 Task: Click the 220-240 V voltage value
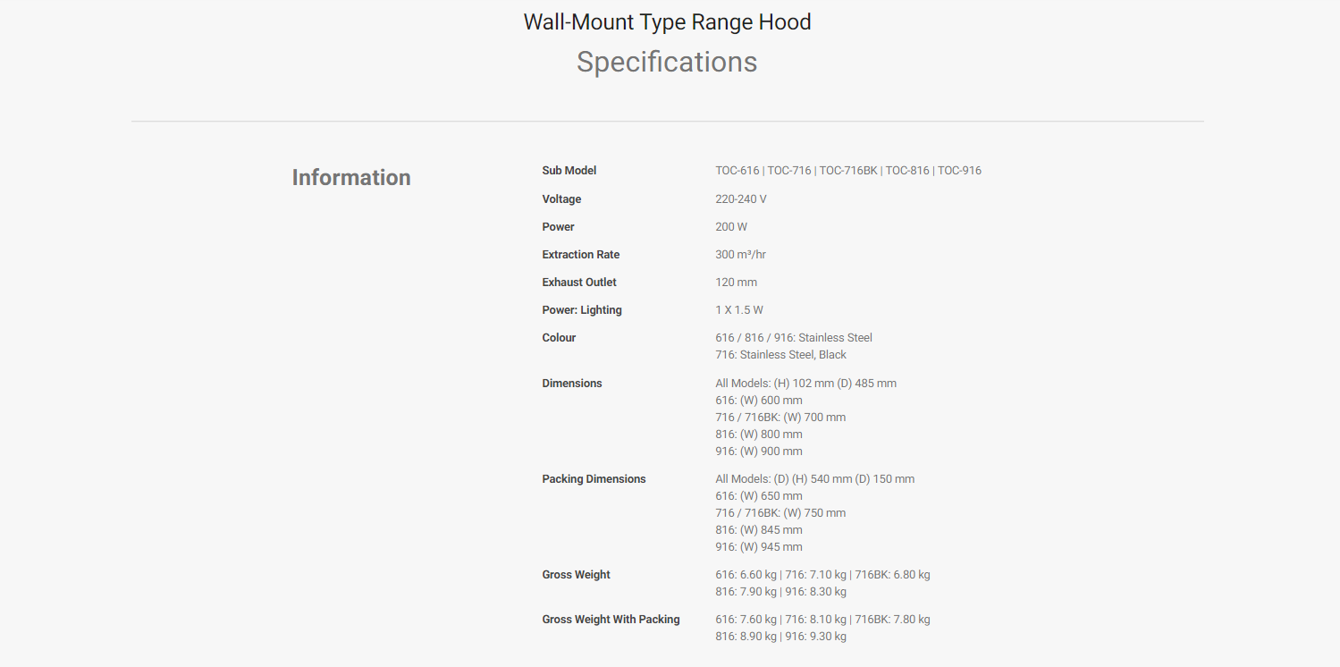(x=741, y=199)
